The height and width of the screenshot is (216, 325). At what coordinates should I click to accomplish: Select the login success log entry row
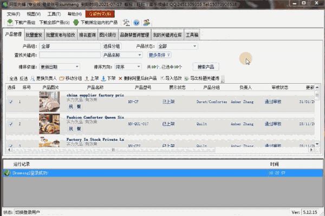pyautogui.click(x=163, y=173)
